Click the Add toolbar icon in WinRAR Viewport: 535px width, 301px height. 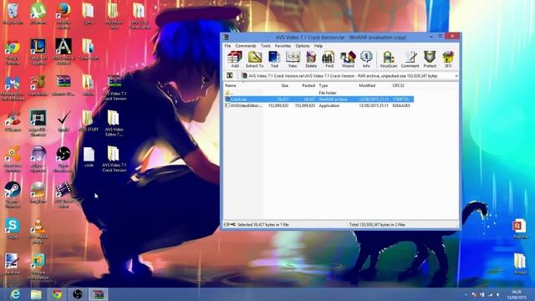tap(235, 59)
